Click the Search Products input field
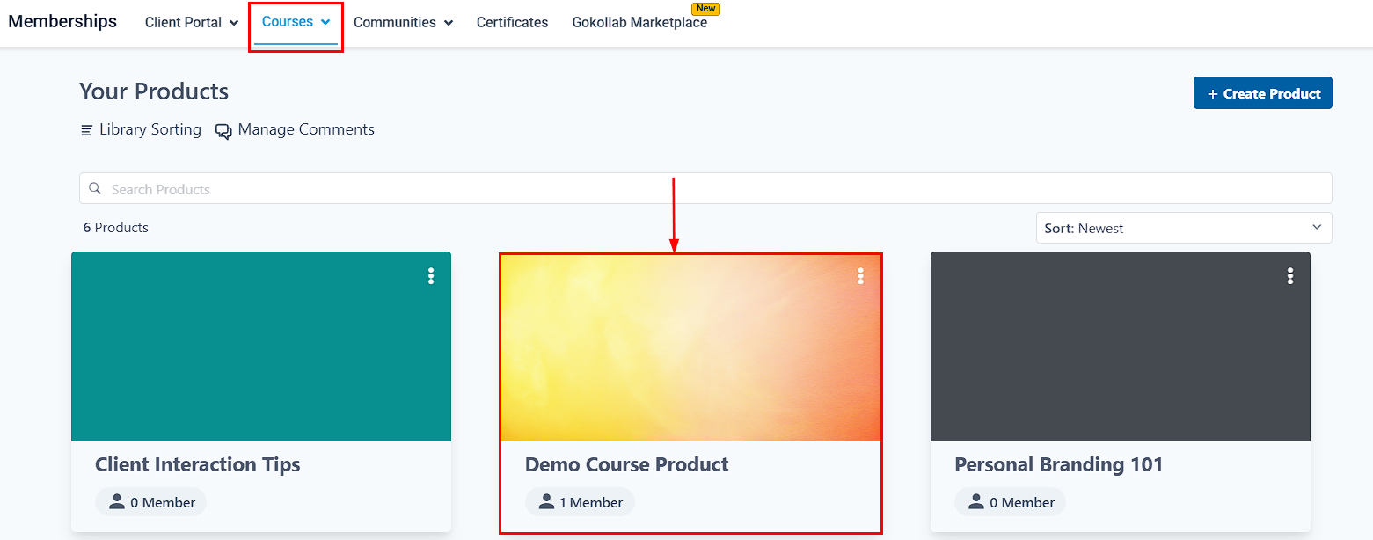This screenshot has width=1373, height=540. pos(704,189)
